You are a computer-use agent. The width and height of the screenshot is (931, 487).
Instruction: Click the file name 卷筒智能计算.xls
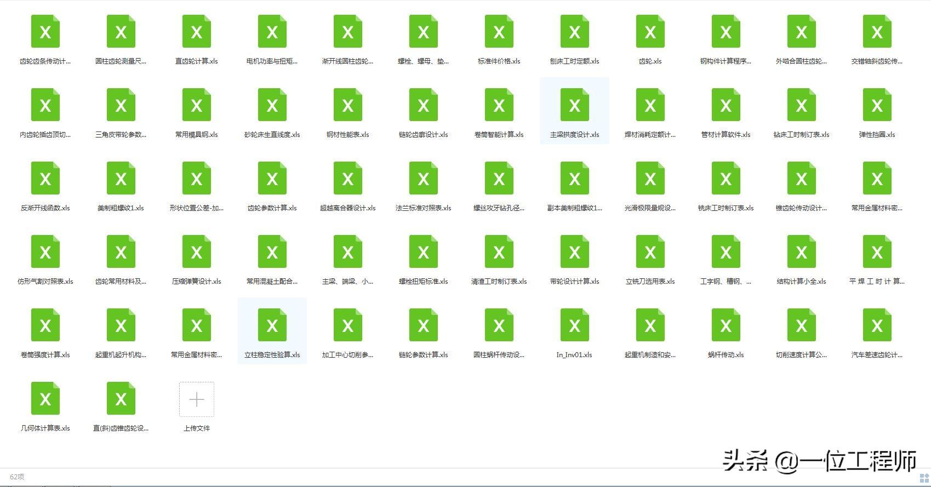pyautogui.click(x=499, y=135)
